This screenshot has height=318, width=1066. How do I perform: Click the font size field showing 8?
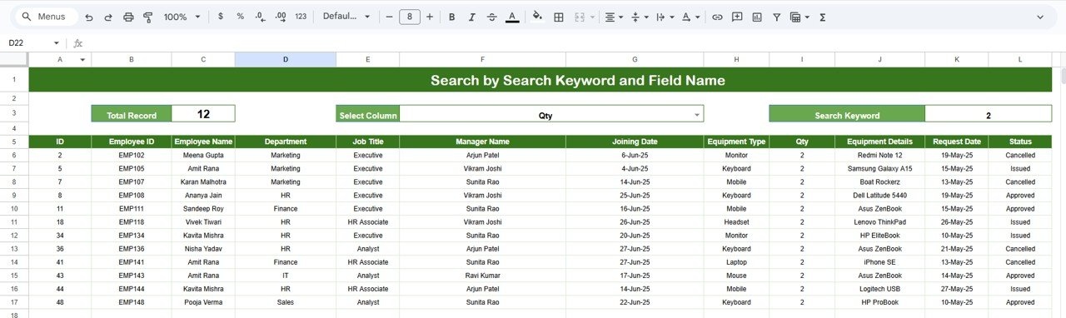(410, 17)
